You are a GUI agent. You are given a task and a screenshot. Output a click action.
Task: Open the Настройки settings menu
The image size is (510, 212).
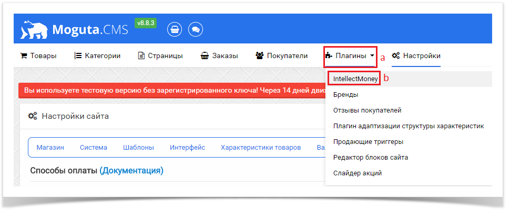(416, 55)
